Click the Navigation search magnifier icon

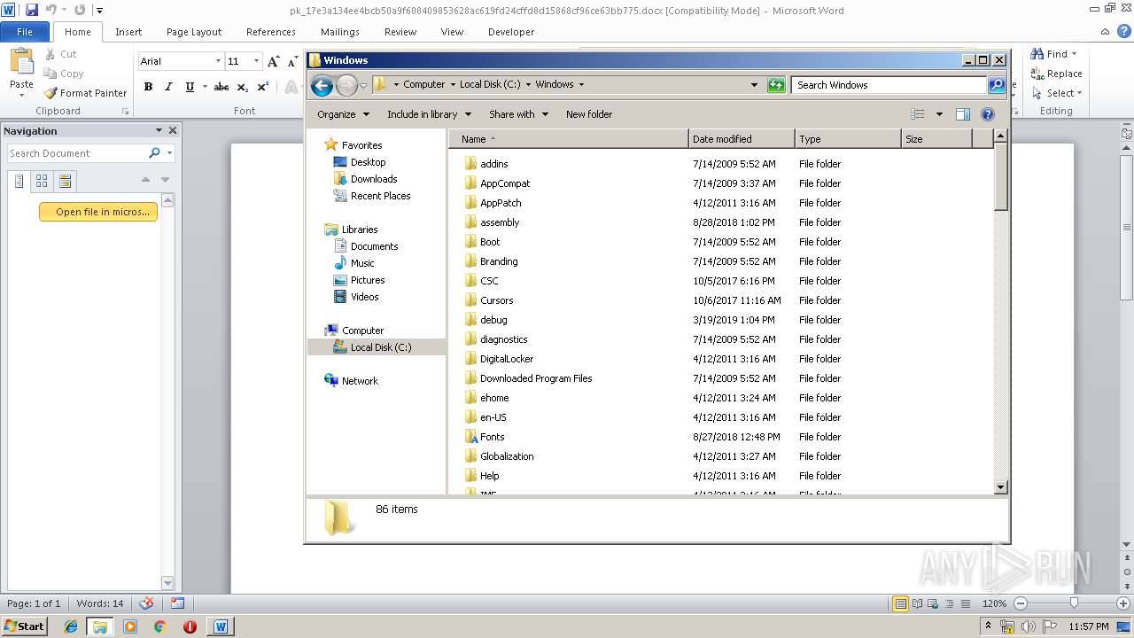pyautogui.click(x=154, y=153)
